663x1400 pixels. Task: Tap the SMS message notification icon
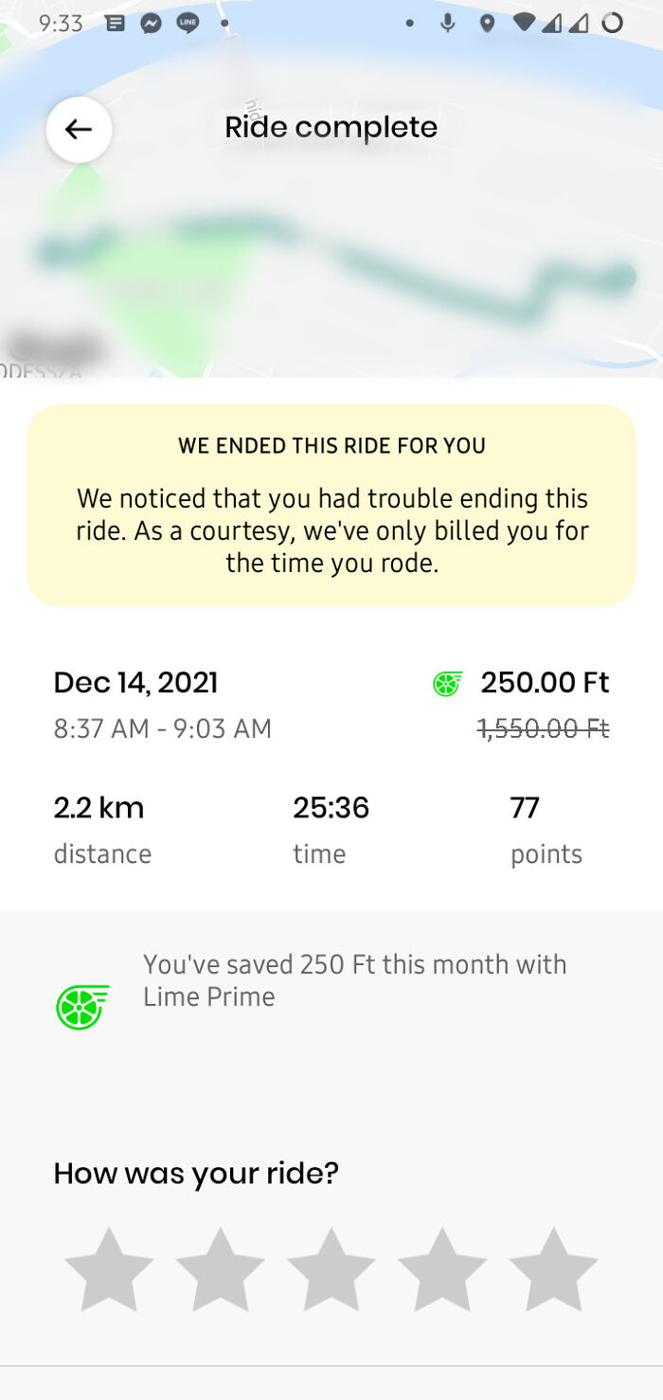click(x=116, y=22)
